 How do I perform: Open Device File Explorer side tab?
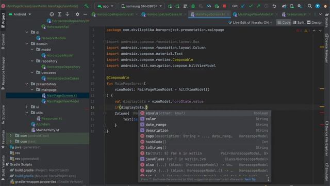pos(326,138)
